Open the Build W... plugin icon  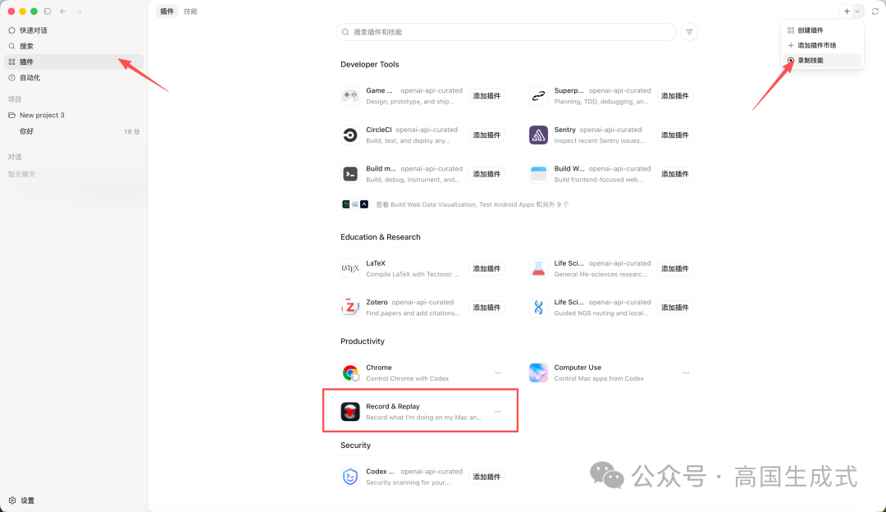click(x=538, y=173)
